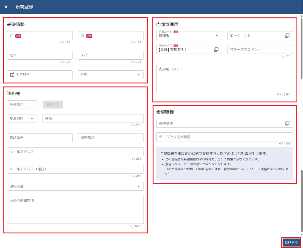Expand the 性別 dropdown
The width and height of the screenshot is (303, 248).
(138, 75)
